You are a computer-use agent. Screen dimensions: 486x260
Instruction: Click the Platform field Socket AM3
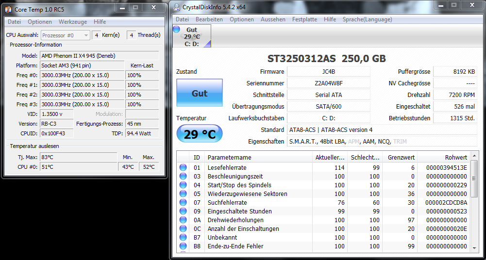pos(82,65)
